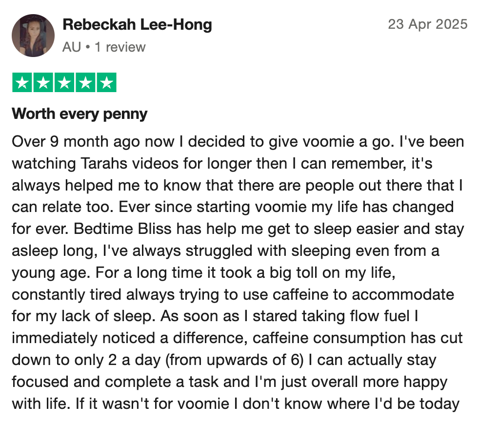Open reviewer name Rebeckah Lee-Hong
Viewport: 478px width, 423px height.
pyautogui.click(x=138, y=24)
